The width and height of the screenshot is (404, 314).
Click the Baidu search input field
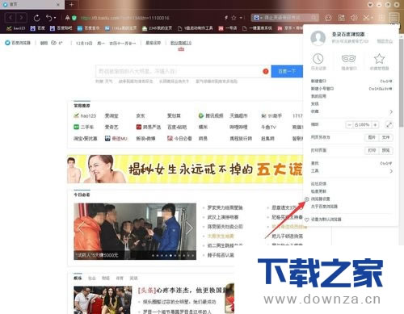179,71
